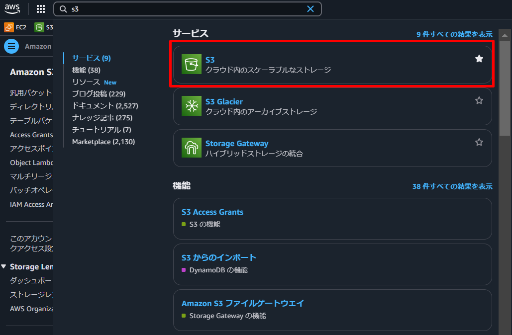
Task: Select the ブログ投稿 (229) filter category
Action: point(99,94)
